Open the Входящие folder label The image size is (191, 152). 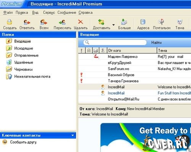click(x=23, y=41)
